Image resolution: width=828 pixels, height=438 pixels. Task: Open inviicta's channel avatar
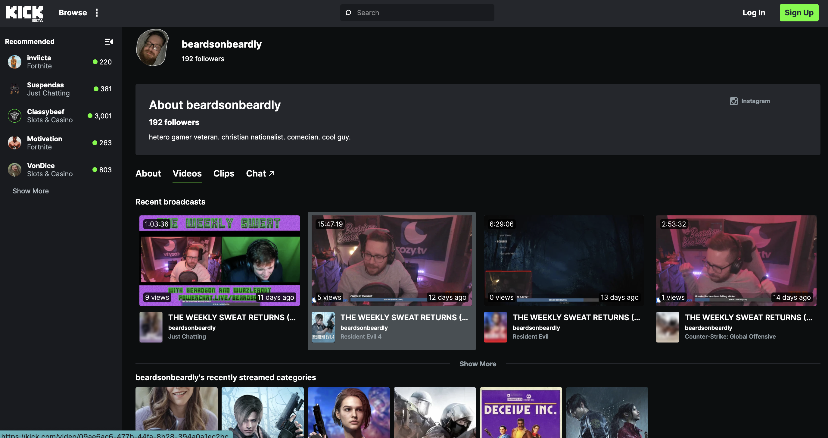14,62
